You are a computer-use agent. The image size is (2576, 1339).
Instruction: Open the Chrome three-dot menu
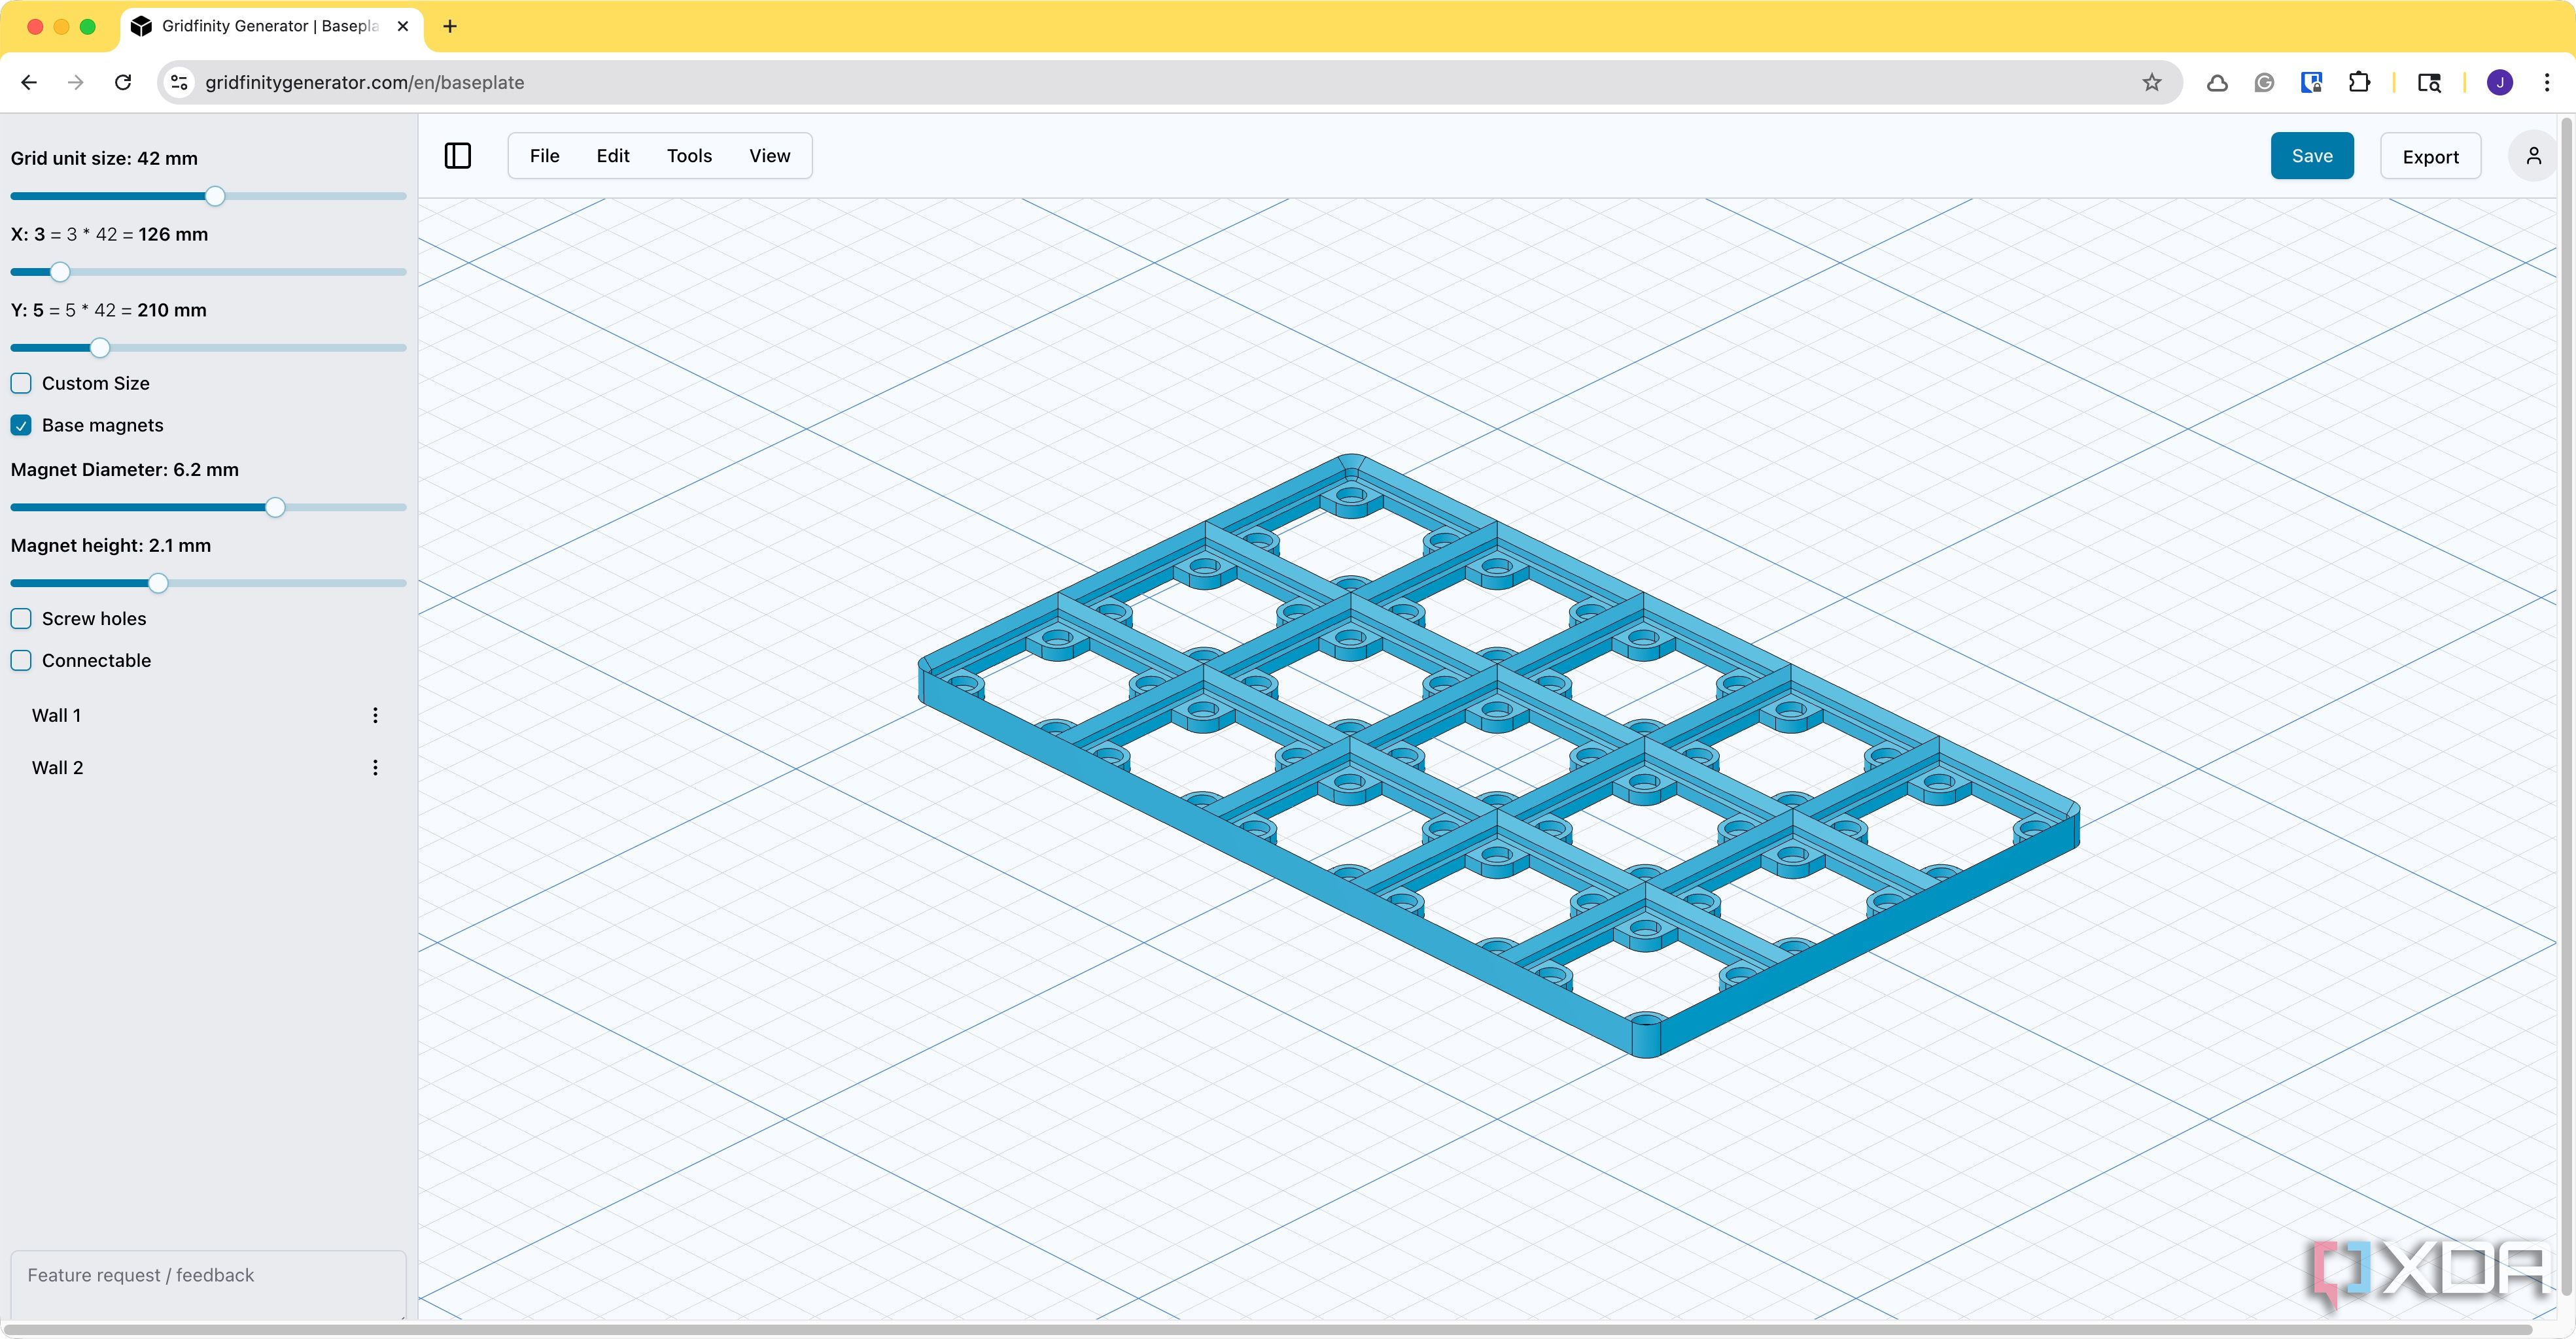pos(2546,82)
